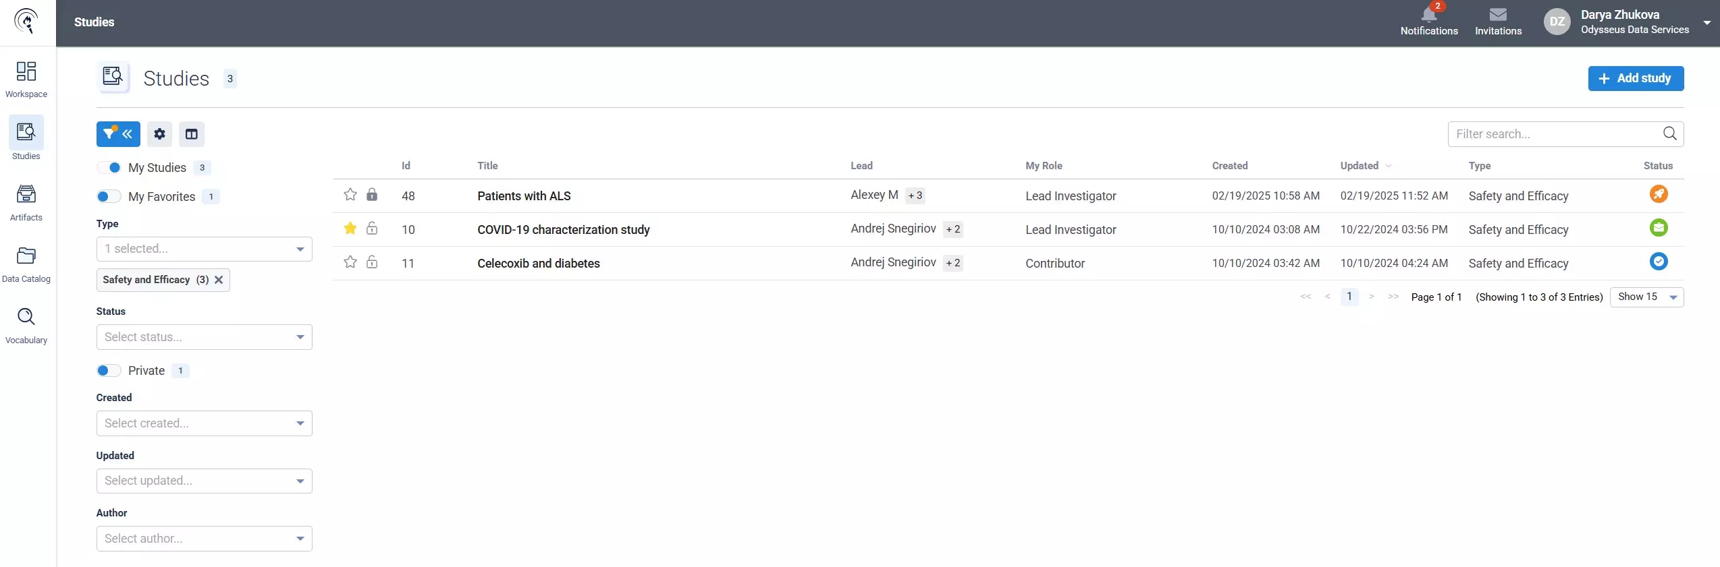Go to the next page with the > arrow
This screenshot has width=1720, height=567.
[1371, 297]
